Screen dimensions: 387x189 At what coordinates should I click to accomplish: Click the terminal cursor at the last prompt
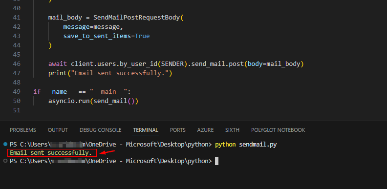pyautogui.click(x=216, y=161)
